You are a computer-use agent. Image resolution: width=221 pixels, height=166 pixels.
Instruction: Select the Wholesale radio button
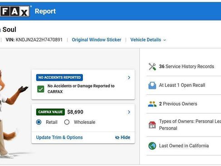(67, 122)
